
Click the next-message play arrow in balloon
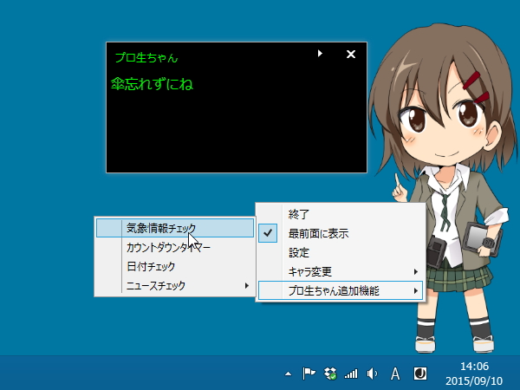[320, 54]
